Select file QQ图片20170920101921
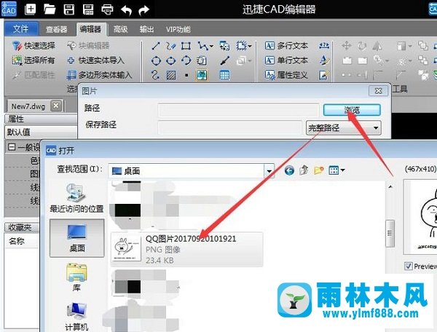This screenshot has height=332, width=437. 186,249
